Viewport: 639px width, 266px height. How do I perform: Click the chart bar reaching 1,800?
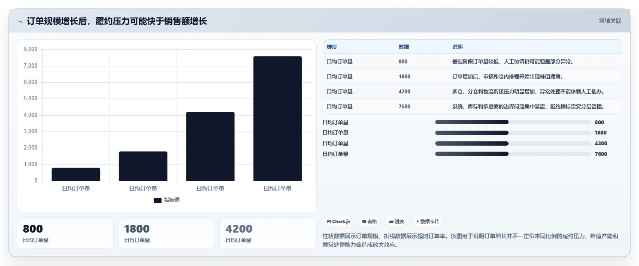point(143,166)
